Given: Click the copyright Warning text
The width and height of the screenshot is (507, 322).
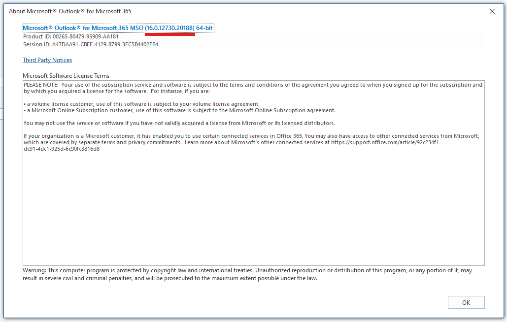Looking at the screenshot, I should tap(247, 274).
